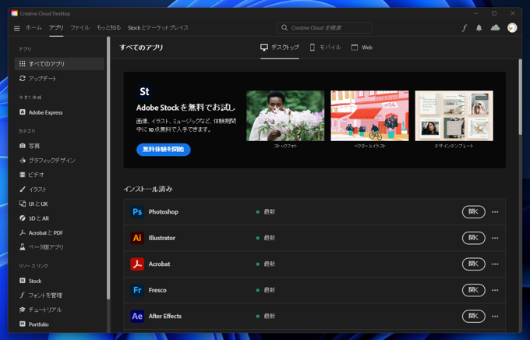Select すべてのアプリ in the sidebar
The image size is (530, 340).
59,64
